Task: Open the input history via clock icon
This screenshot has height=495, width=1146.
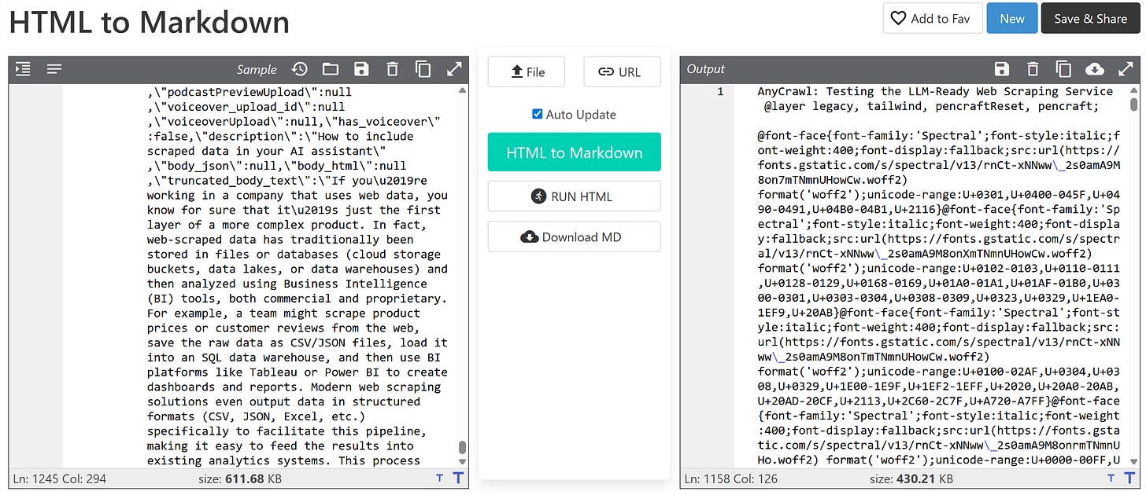Action: point(299,69)
